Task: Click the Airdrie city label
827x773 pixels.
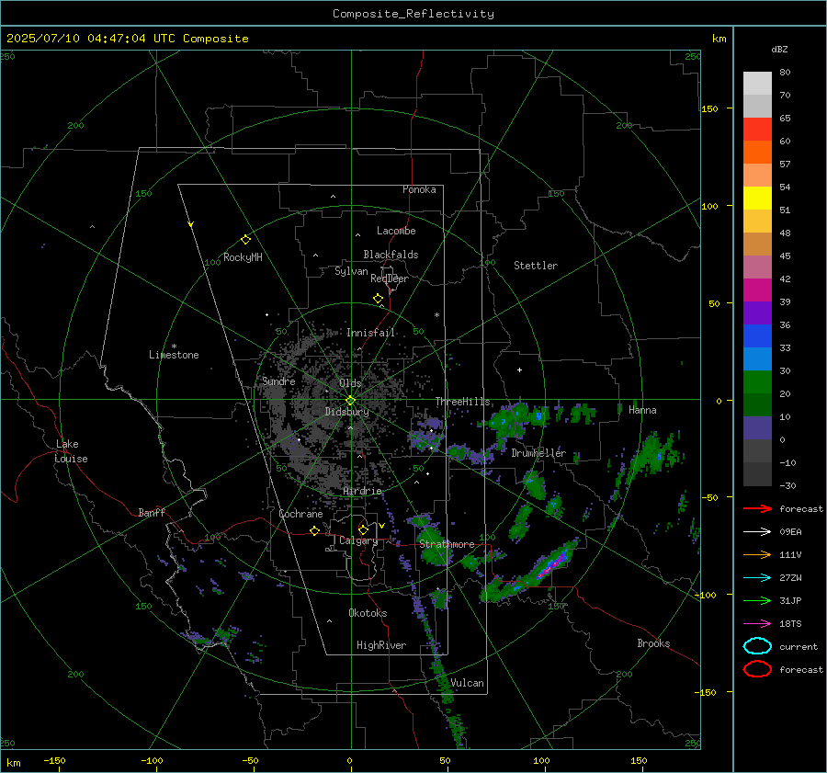Action: 362,491
